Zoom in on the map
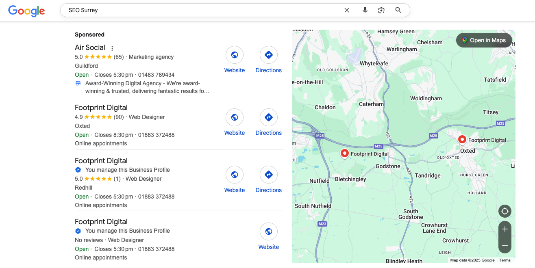The width and height of the screenshot is (535, 268). click(505, 229)
